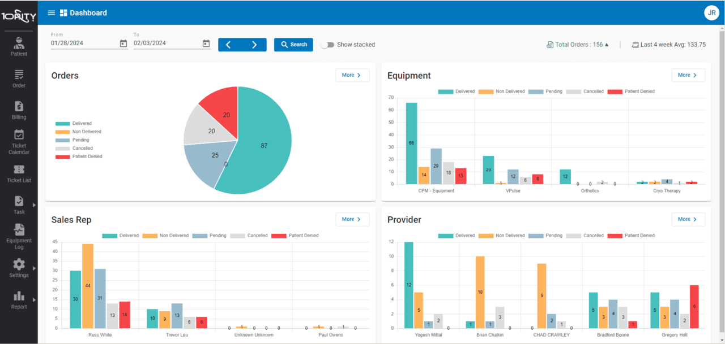
Task: Open Equipment Log in sidebar
Action: click(x=19, y=236)
